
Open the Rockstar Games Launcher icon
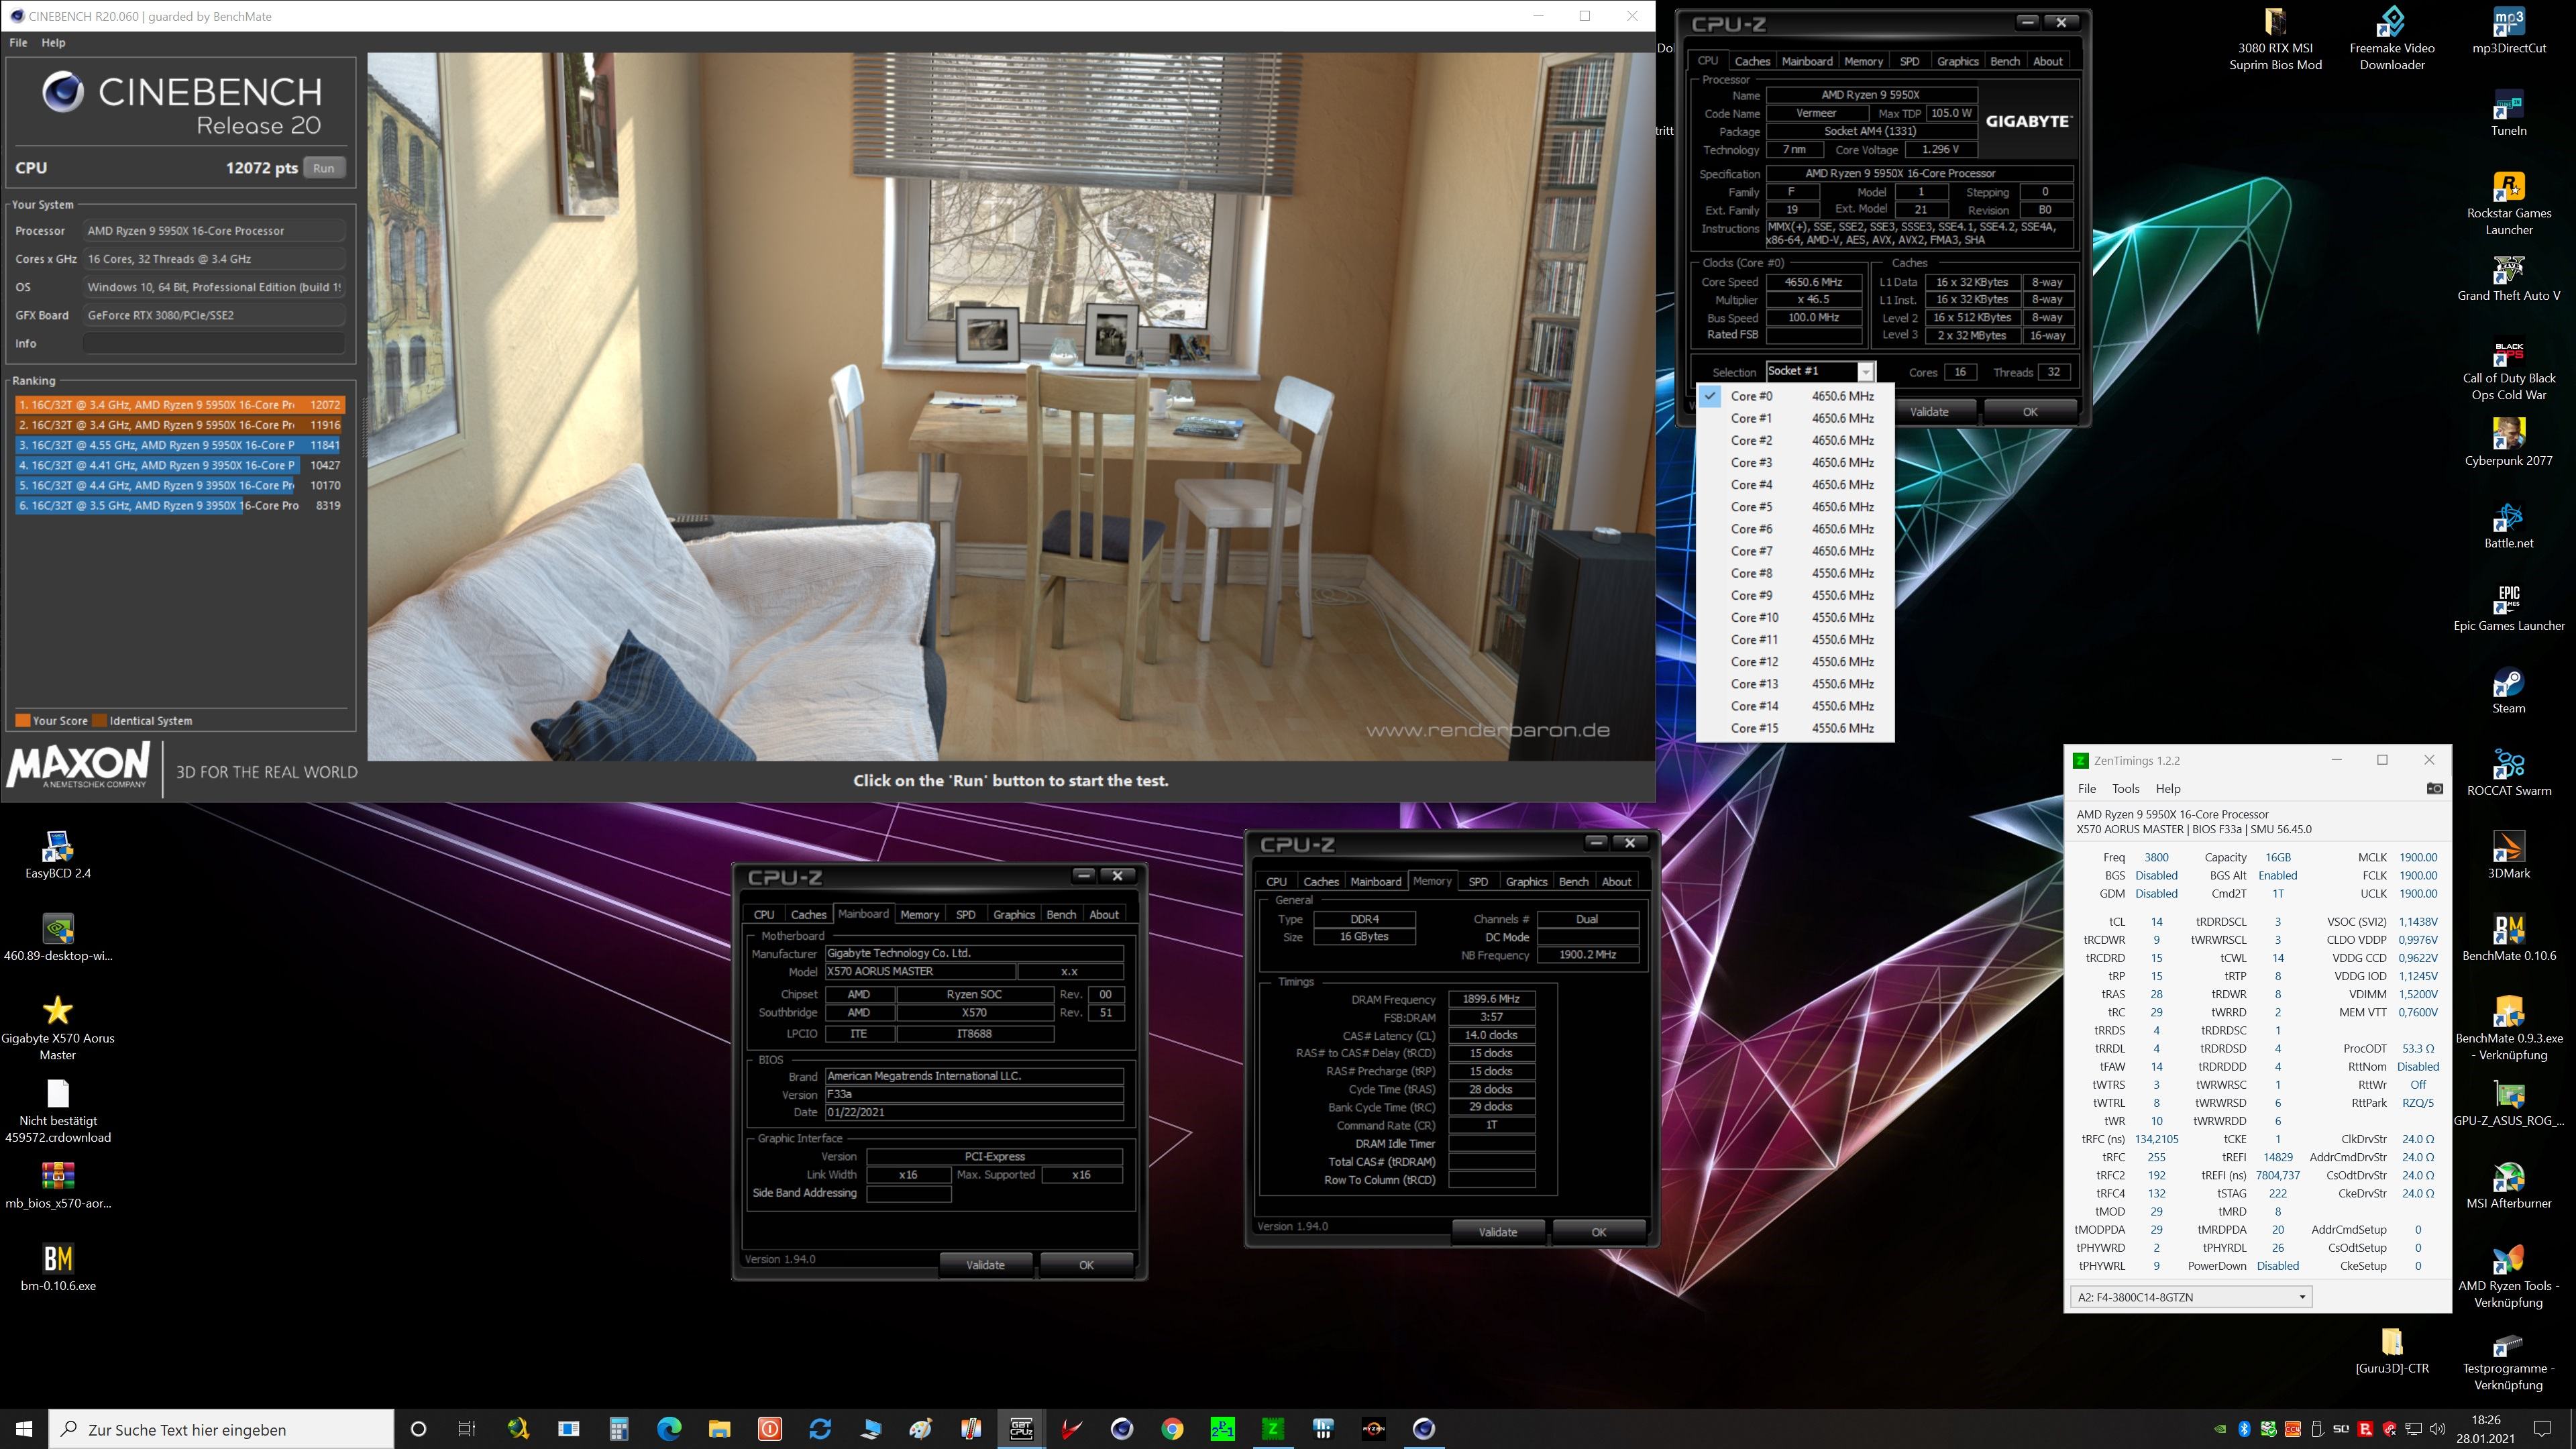coord(2509,204)
